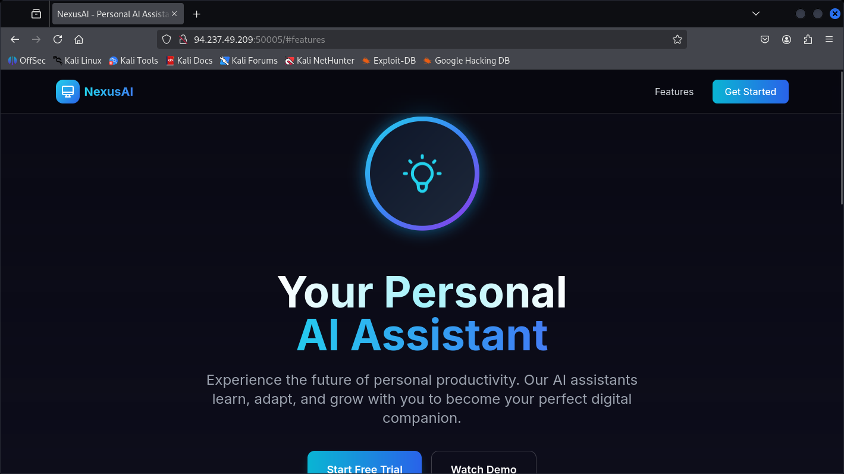Go to browser home page icon
Image resolution: width=844 pixels, height=474 pixels.
(x=79, y=39)
